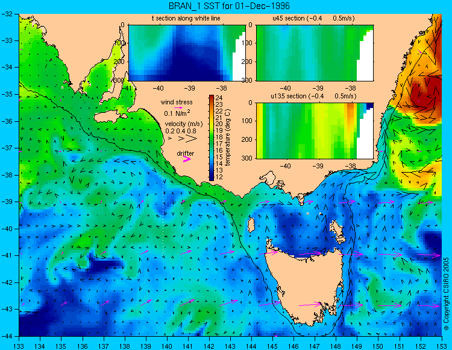Click the '© Copyright CSIRO 2005' text
The image size is (452, 350).
coord(446,294)
